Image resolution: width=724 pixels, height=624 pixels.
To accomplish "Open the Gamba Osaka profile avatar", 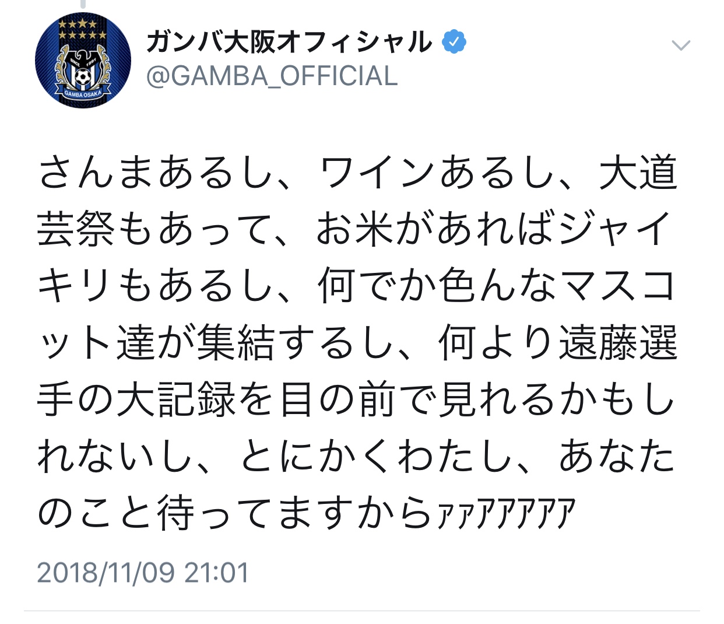I will (x=83, y=60).
